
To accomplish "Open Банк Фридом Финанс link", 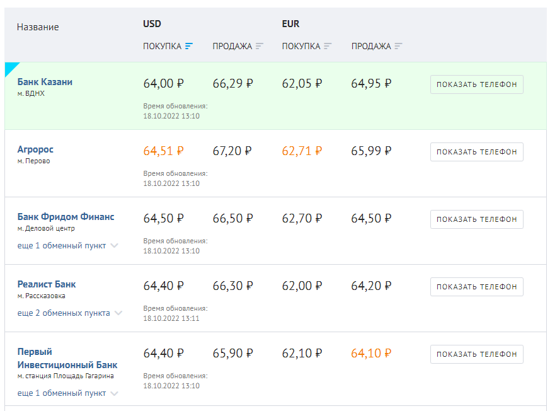I will [66, 217].
